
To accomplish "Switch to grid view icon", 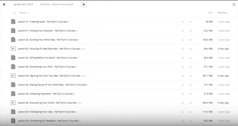I will (234, 5).
